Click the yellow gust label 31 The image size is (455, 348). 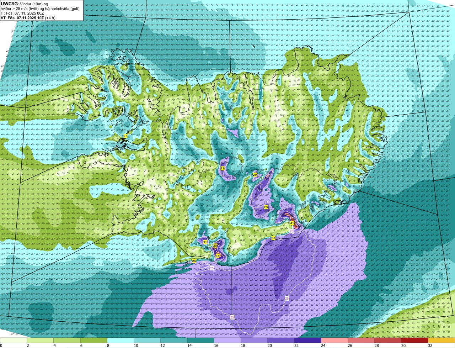pos(205,242)
